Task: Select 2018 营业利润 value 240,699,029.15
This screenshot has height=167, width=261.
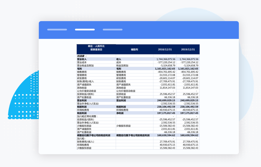Action: [165, 100]
